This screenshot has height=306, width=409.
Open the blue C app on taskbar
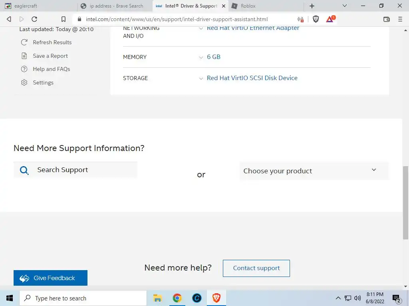pyautogui.click(x=197, y=298)
